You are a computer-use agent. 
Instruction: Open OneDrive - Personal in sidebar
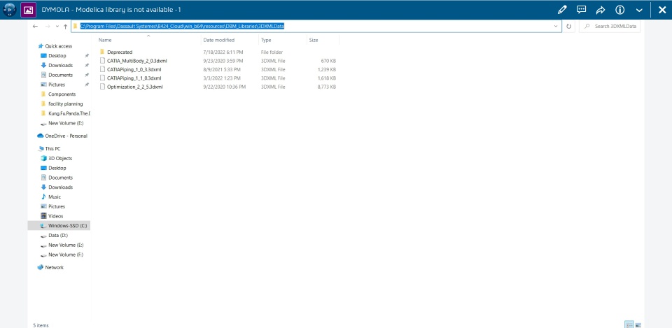click(x=66, y=136)
